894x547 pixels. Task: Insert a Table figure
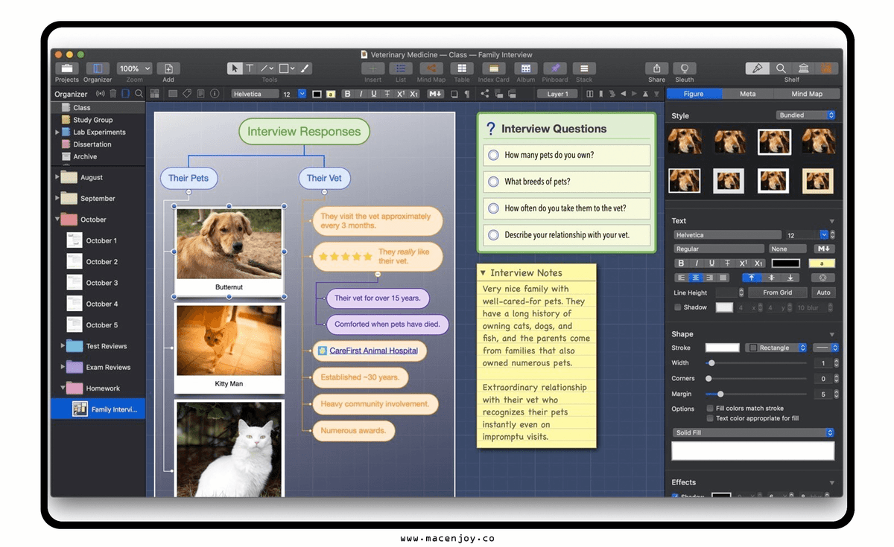462,68
